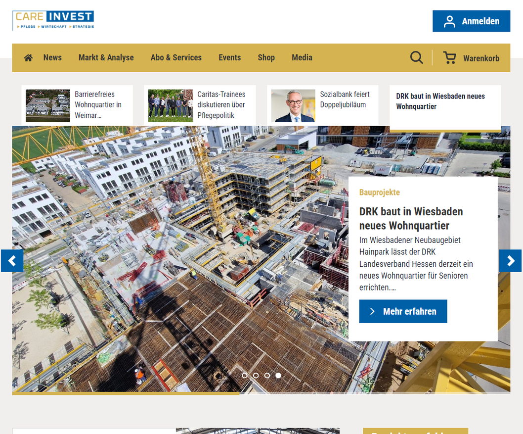Open Abo & Services menu
Image resolution: width=523 pixels, height=434 pixels.
(176, 57)
